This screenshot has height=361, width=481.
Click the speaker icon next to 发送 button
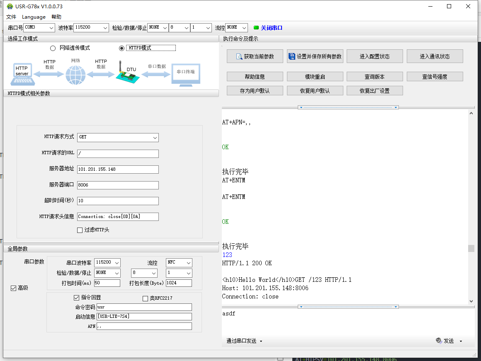(439, 341)
